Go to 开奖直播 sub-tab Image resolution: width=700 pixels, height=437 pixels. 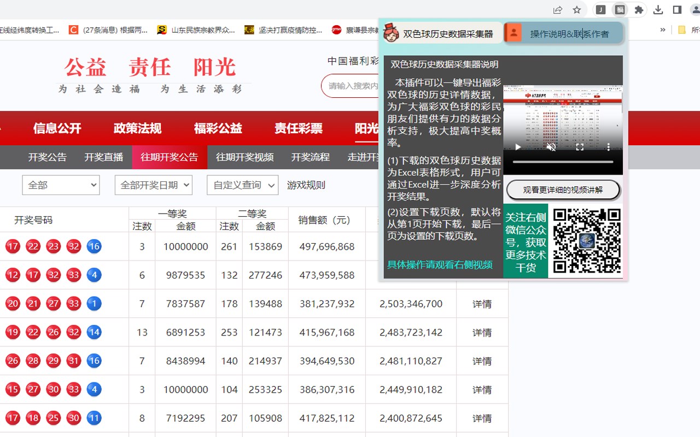103,157
